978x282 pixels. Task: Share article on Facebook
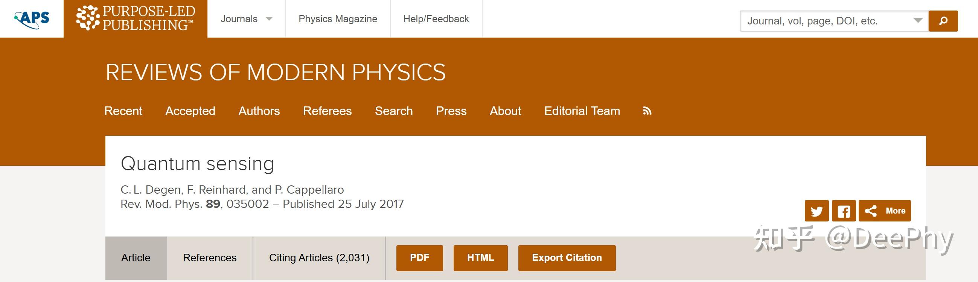click(x=844, y=211)
